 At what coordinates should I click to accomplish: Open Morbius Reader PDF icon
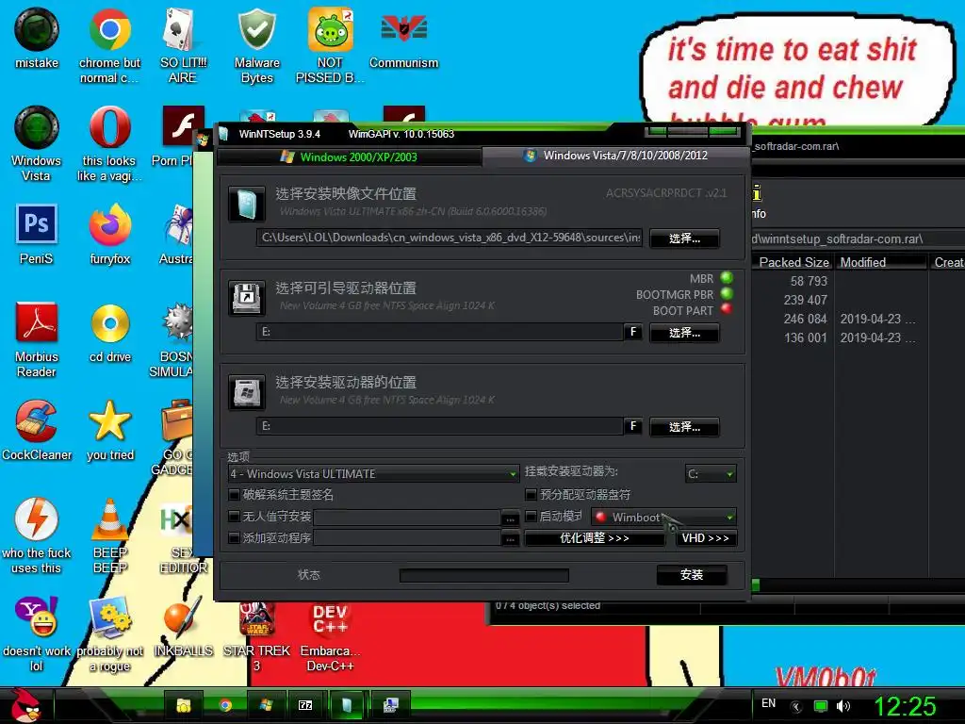point(37,338)
